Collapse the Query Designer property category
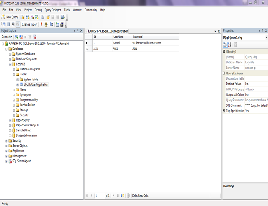The image size is (268, 206). point(224,73)
